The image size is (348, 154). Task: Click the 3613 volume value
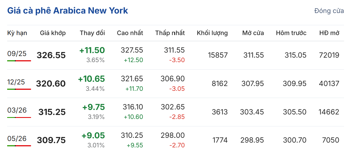pos(220,112)
